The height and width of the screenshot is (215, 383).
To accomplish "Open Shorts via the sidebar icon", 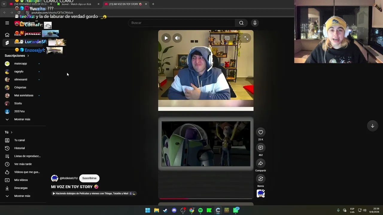I will click(x=7, y=43).
